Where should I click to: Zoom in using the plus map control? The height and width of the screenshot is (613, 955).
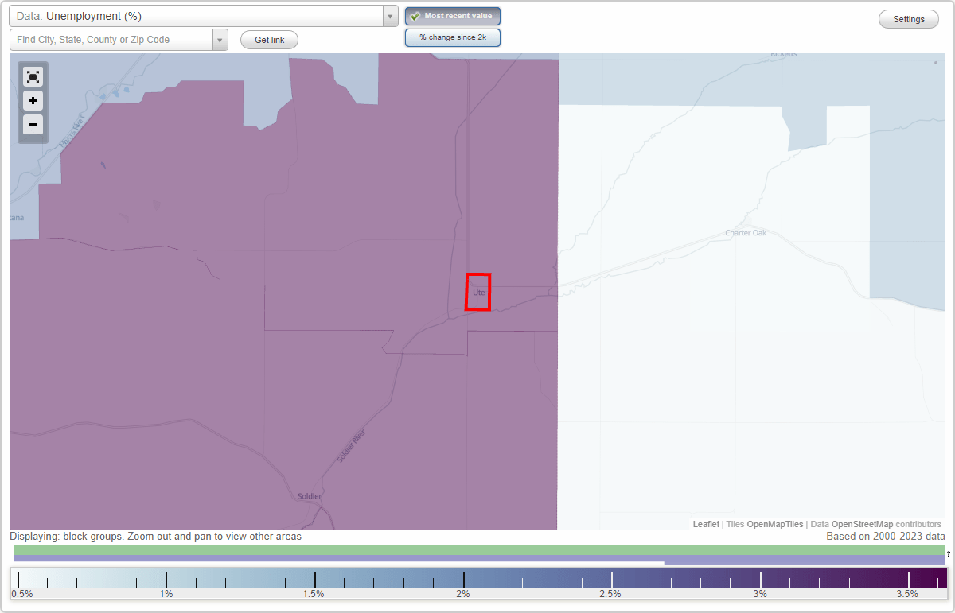[33, 100]
